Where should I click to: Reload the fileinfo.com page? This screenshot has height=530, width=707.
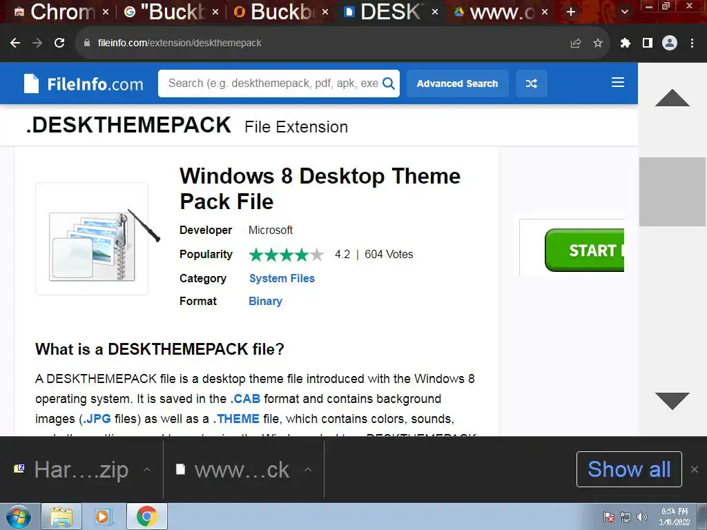pos(59,43)
